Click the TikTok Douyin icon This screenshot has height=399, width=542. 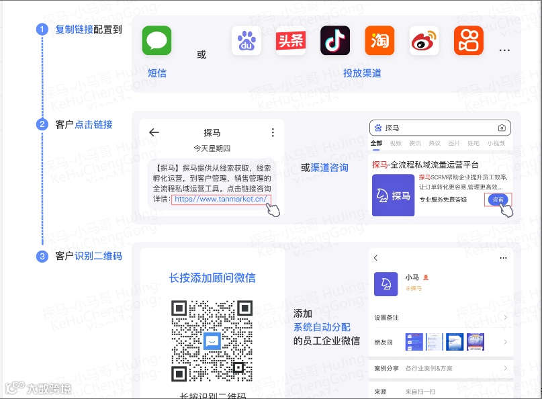coord(335,40)
